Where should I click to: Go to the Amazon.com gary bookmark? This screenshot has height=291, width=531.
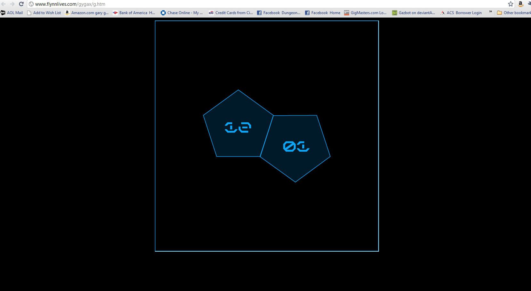pyautogui.click(x=87, y=13)
